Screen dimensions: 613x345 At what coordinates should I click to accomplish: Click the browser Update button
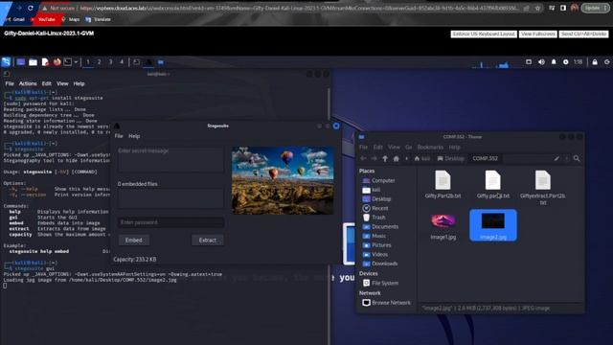595,8
